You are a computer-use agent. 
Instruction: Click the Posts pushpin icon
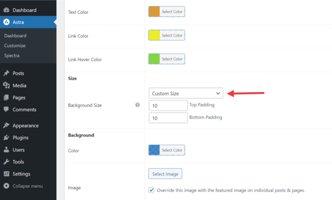tap(6, 73)
